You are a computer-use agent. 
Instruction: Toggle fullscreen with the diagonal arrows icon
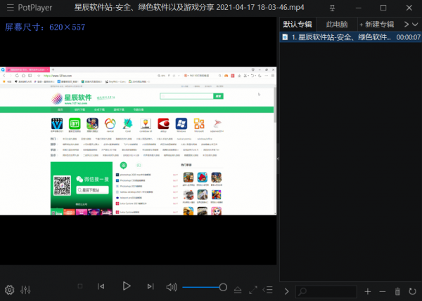pos(253,290)
